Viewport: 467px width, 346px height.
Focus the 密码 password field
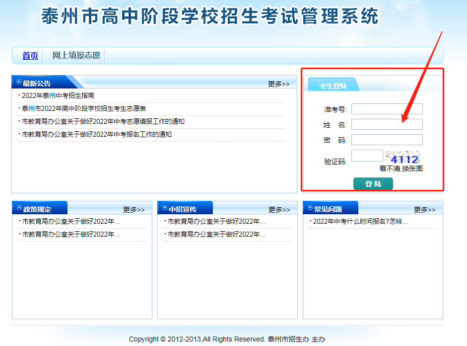(387, 140)
